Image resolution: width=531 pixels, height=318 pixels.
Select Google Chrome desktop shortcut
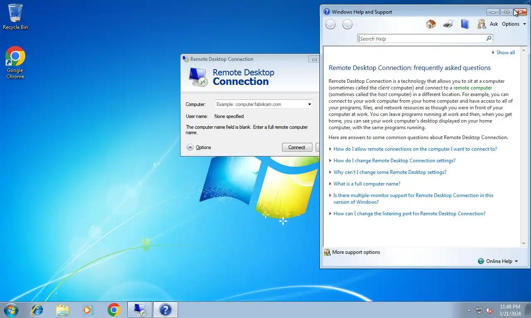pos(15,63)
